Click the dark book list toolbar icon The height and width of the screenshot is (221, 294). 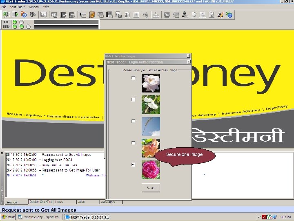[72, 15]
